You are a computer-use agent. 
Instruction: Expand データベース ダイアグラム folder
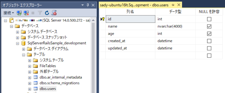coord(24,49)
